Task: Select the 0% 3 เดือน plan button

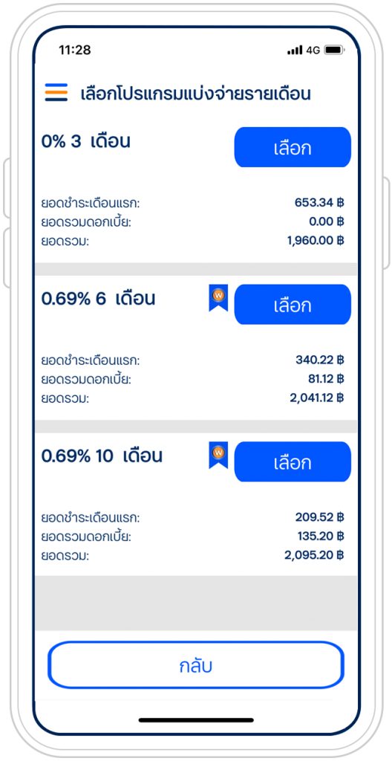Action: [x=293, y=147]
